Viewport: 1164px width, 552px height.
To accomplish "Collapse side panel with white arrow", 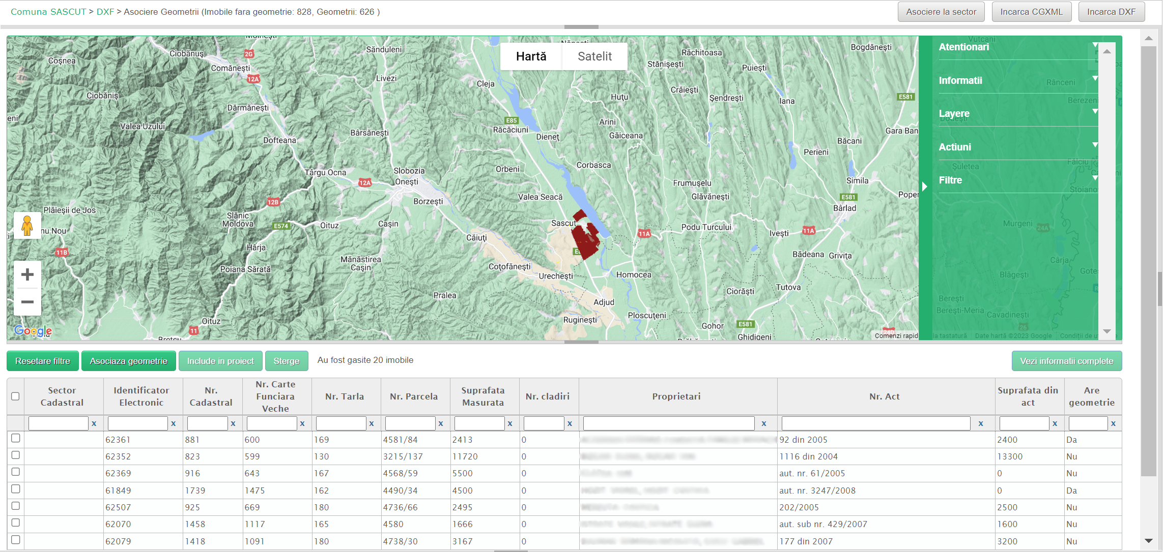I will click(924, 187).
